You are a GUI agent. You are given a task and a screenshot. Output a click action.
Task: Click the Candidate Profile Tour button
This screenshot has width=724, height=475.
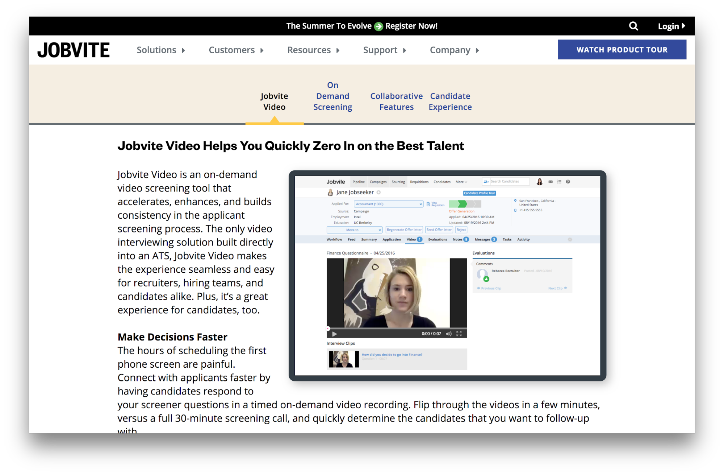479,193
